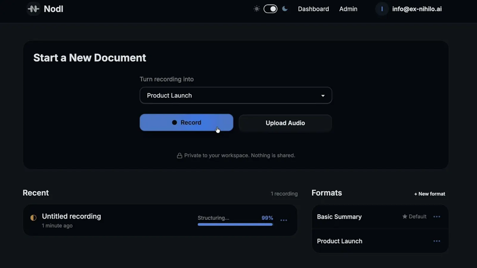Viewport: 477px width, 268px height.
Task: Click the Formats section heading
Action: 327,193
